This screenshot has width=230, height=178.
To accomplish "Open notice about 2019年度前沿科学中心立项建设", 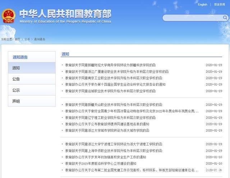I will (x=101, y=164).
